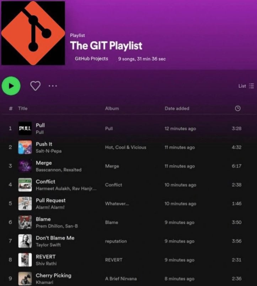Screen dimensions: 257x286
Task: Sort tracks by duration clock icon
Action: (x=238, y=108)
